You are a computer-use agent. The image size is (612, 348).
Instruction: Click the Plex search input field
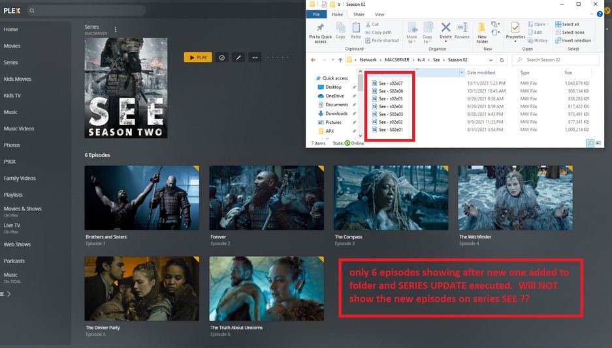(87, 10)
